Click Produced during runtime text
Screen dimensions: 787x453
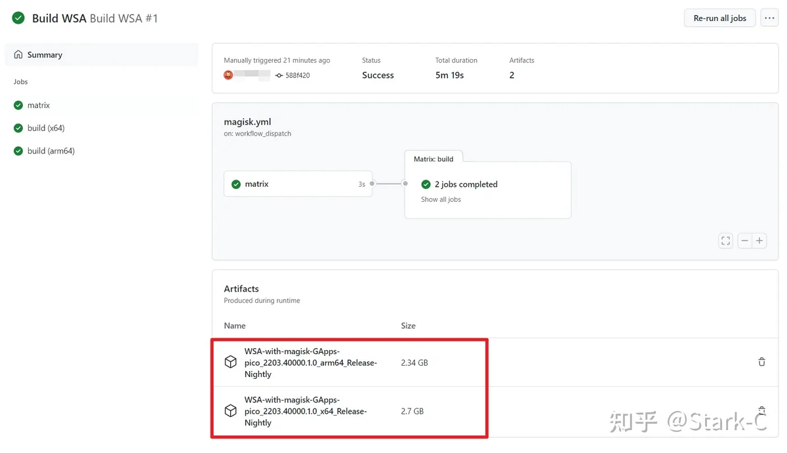click(262, 300)
